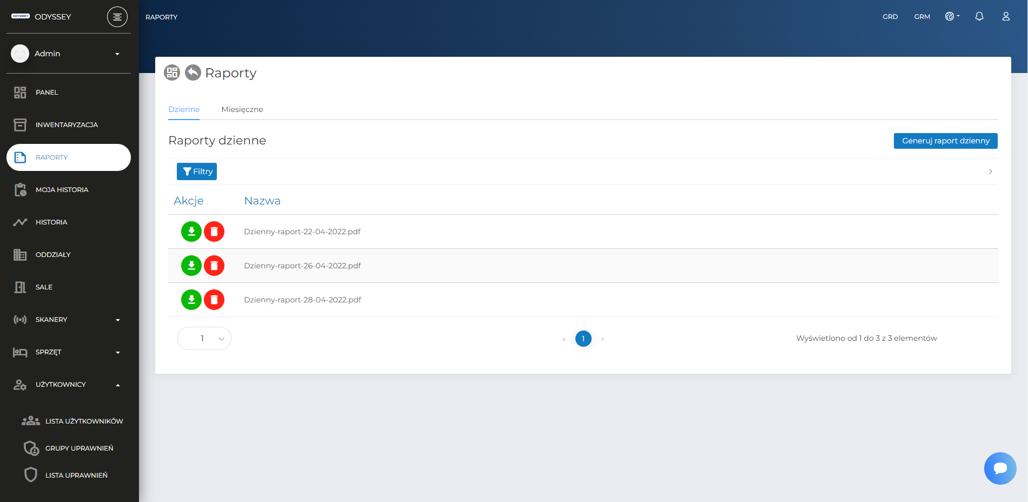
Task: Delete Dzienny-raport-22-04-2022.pdf
Action: (x=214, y=232)
